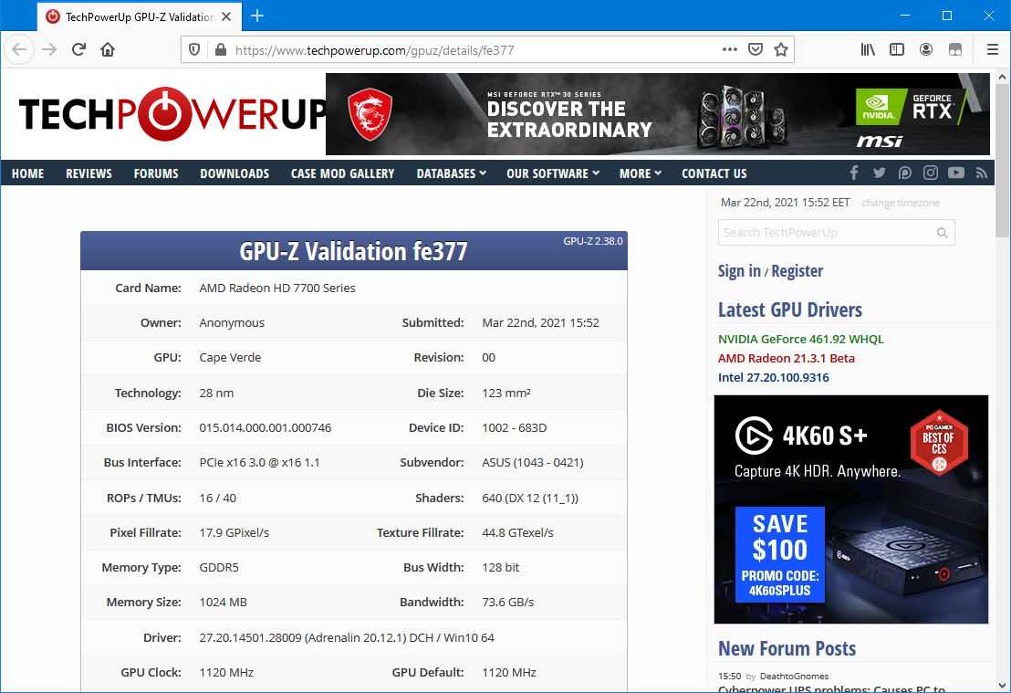Click the search magnifier icon

coord(942,233)
